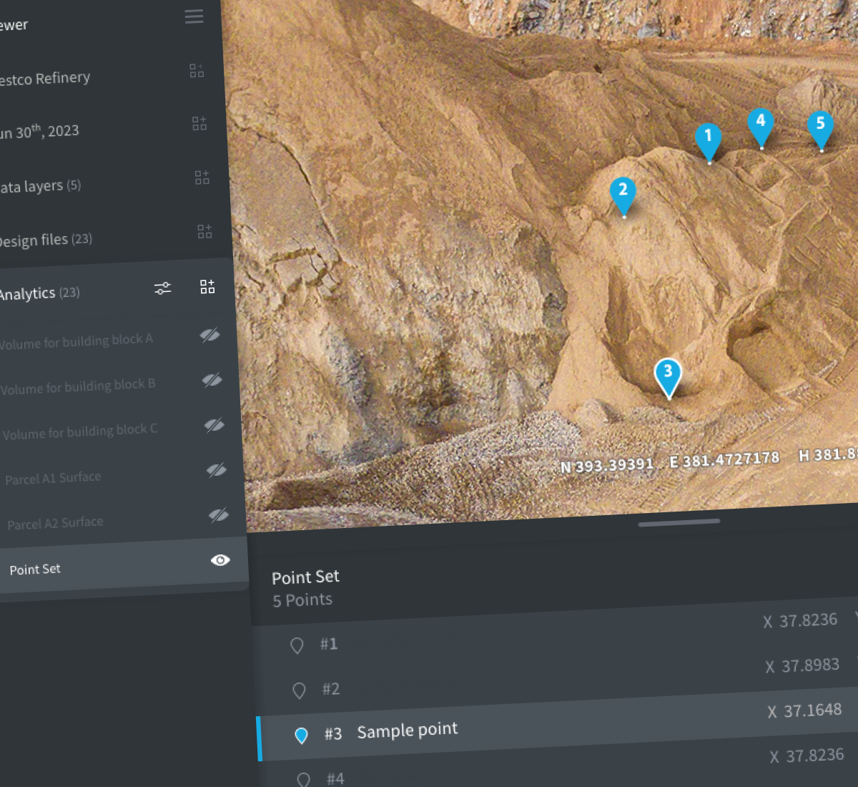The height and width of the screenshot is (787, 858).
Task: Show Volume for building block A
Action: [209, 335]
